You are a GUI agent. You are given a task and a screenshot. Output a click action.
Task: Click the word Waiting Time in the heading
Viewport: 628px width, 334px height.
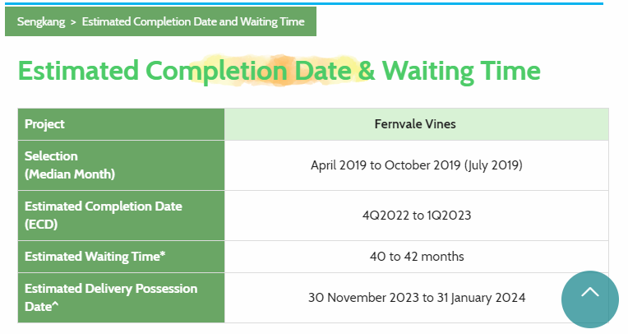click(x=461, y=71)
